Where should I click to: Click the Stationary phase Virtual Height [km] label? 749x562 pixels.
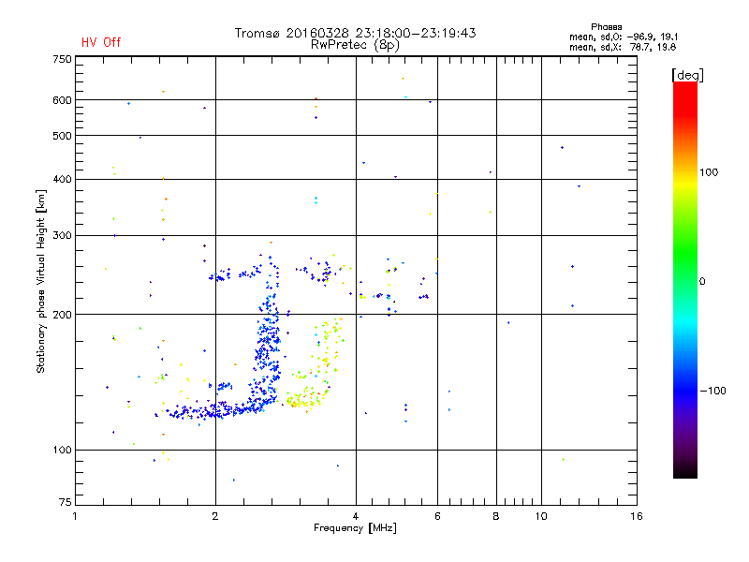click(x=41, y=281)
